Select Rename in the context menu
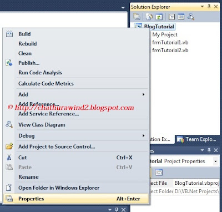Image resolution: width=222 pixels, height=212 pixels. click(76, 177)
